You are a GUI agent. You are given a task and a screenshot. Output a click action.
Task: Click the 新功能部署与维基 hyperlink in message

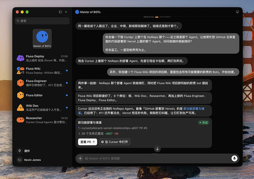[194, 109]
